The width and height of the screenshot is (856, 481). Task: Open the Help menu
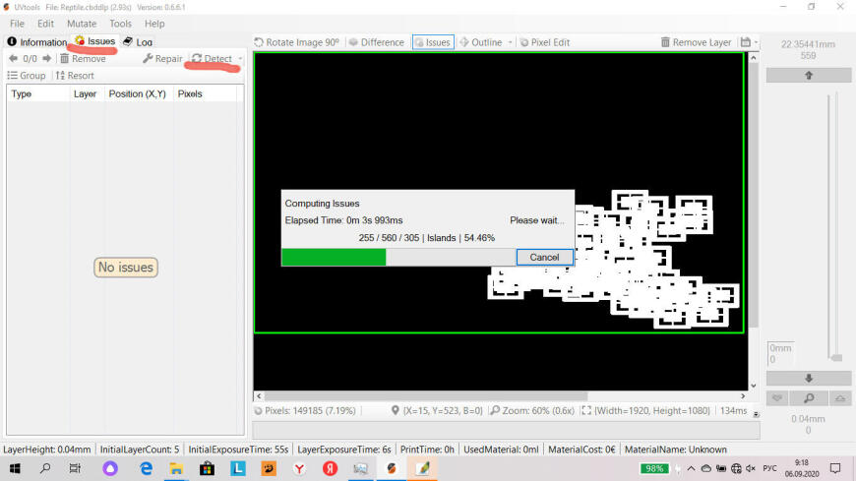click(154, 24)
